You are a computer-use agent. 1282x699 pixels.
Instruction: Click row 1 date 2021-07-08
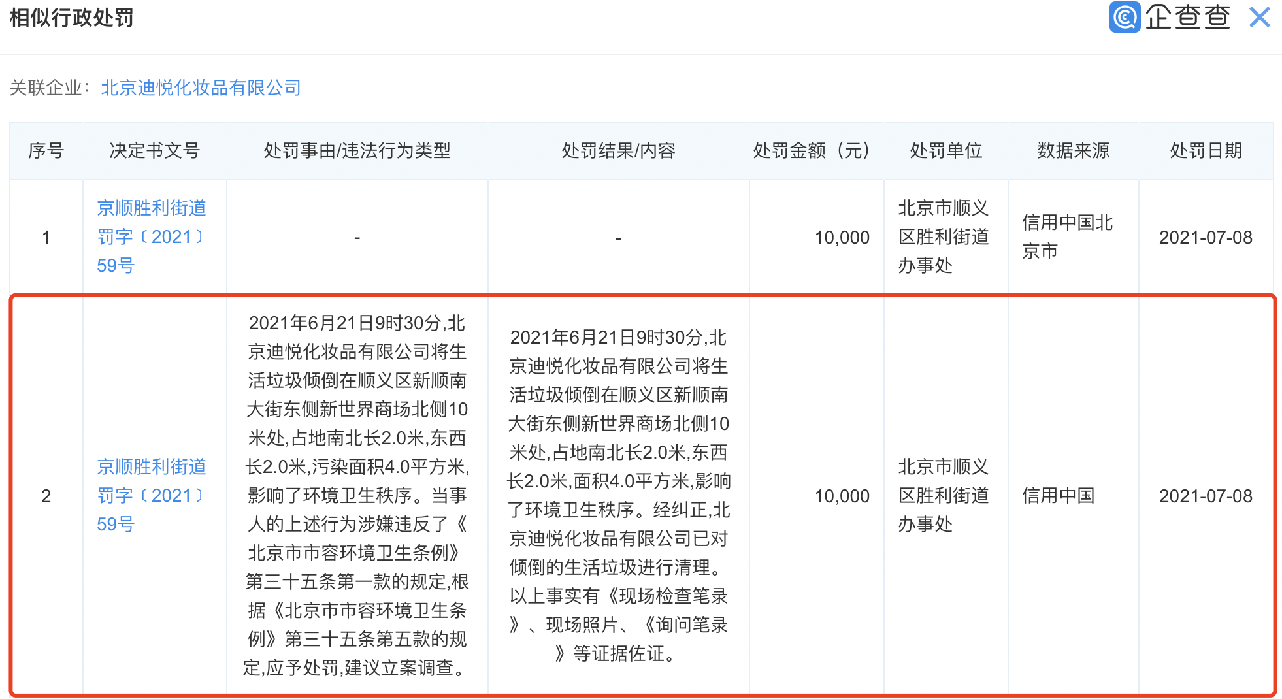[x=1206, y=237]
